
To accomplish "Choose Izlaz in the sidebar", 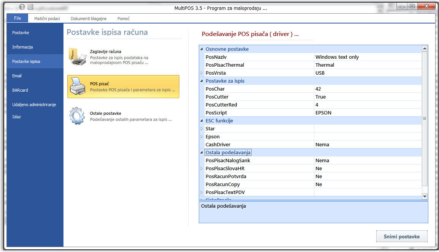I will [x=35, y=117].
